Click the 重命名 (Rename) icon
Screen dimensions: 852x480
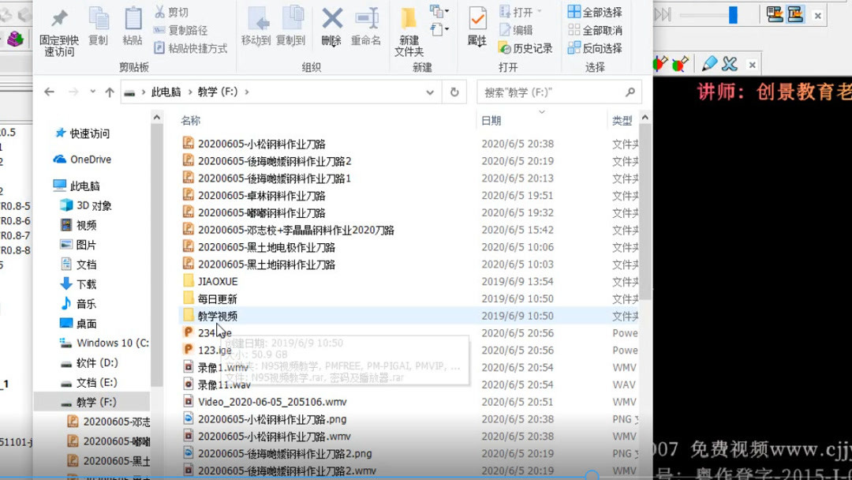coord(366,24)
